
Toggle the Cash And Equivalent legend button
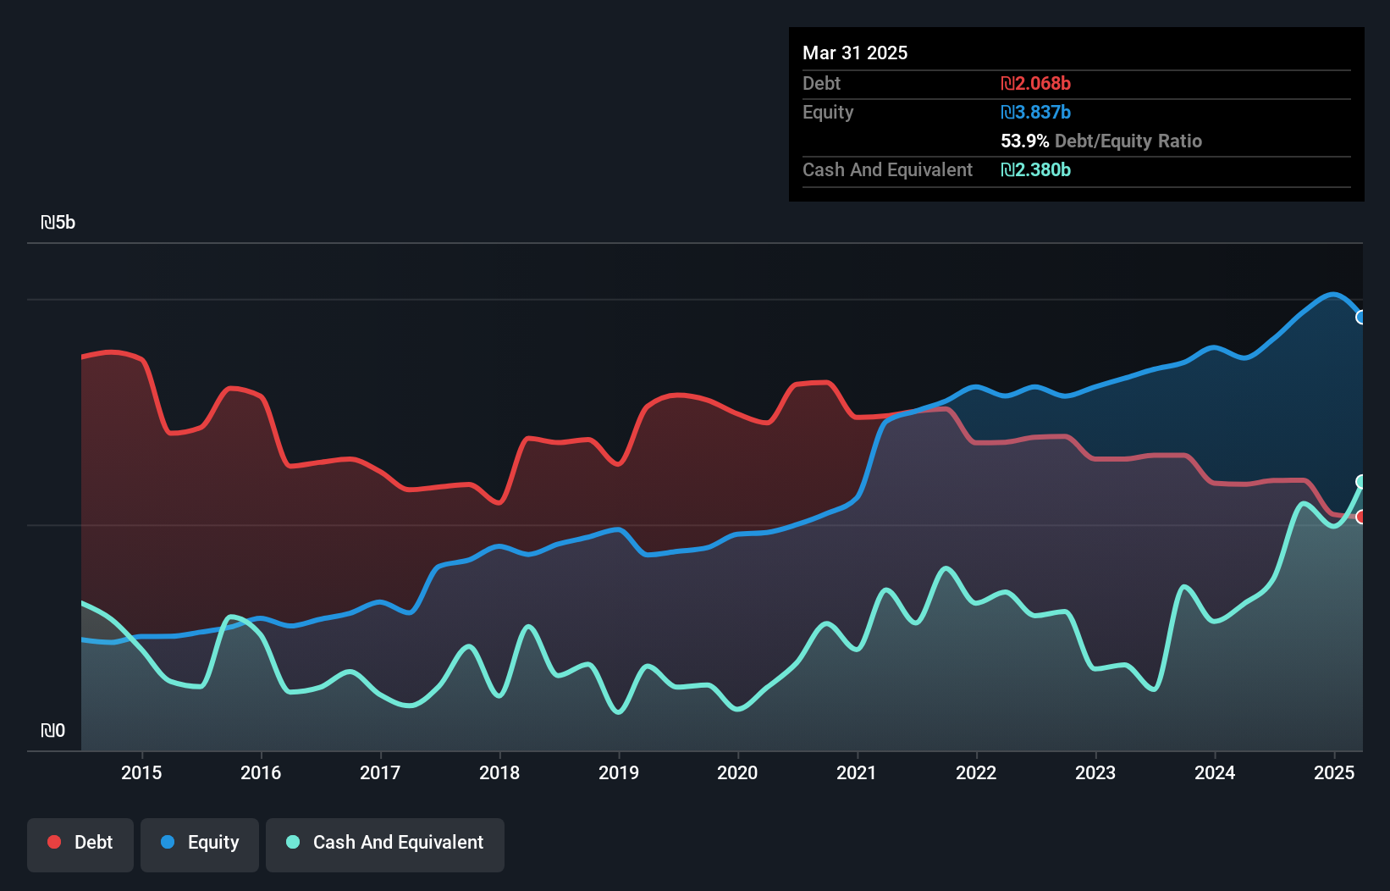click(385, 844)
